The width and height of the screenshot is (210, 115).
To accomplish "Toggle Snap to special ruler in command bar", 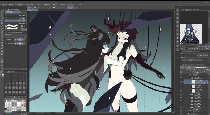I will pyautogui.click(x=72, y=7).
